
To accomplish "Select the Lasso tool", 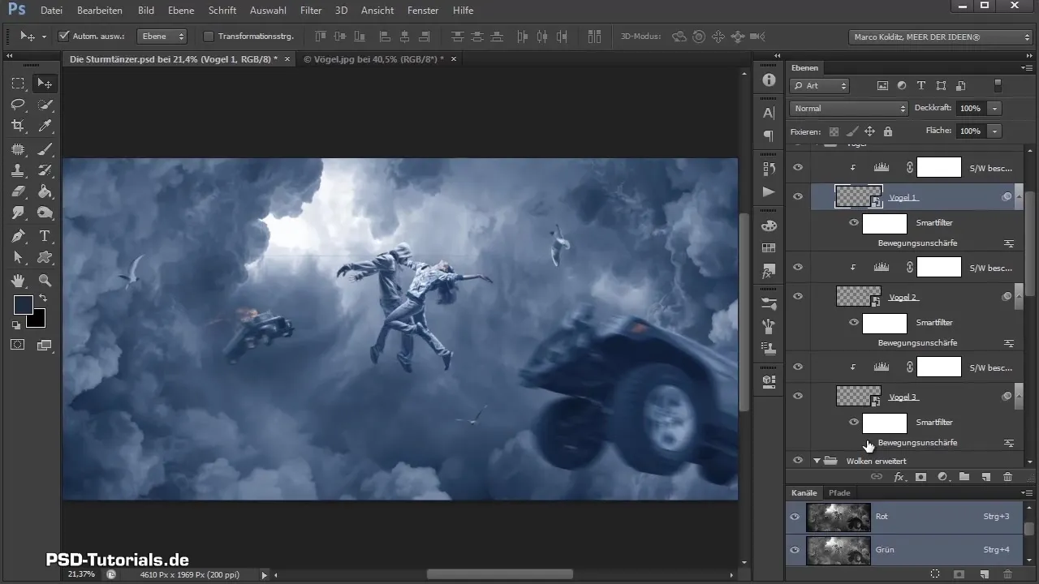I will tap(18, 105).
